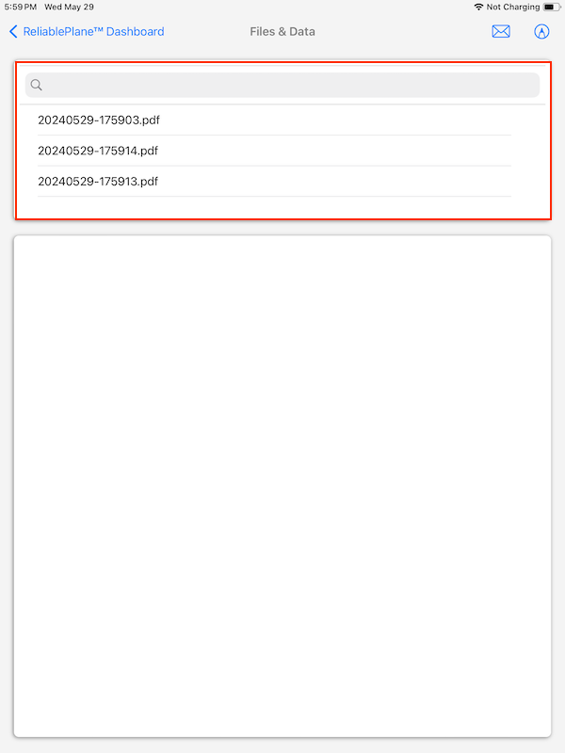Tap the Wed May 29 date

(x=69, y=8)
